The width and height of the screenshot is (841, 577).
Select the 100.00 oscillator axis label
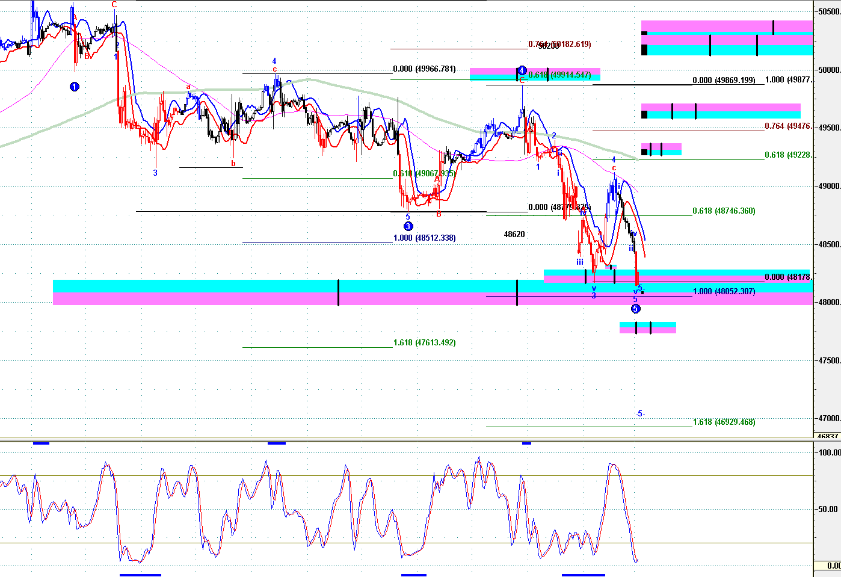point(830,452)
